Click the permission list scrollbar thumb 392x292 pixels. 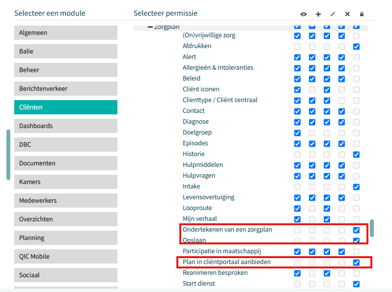click(372, 228)
